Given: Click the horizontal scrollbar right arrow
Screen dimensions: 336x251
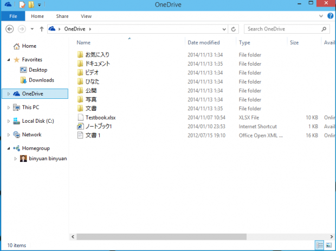Looking at the screenshot, I should coord(332,237).
